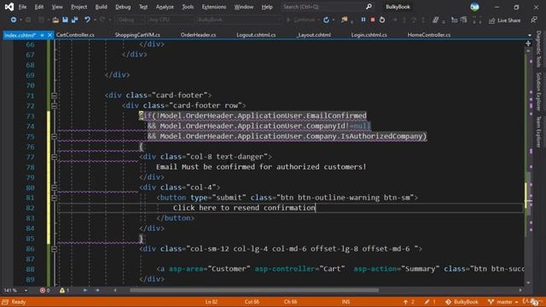Open the master branch dropdown

(502, 302)
